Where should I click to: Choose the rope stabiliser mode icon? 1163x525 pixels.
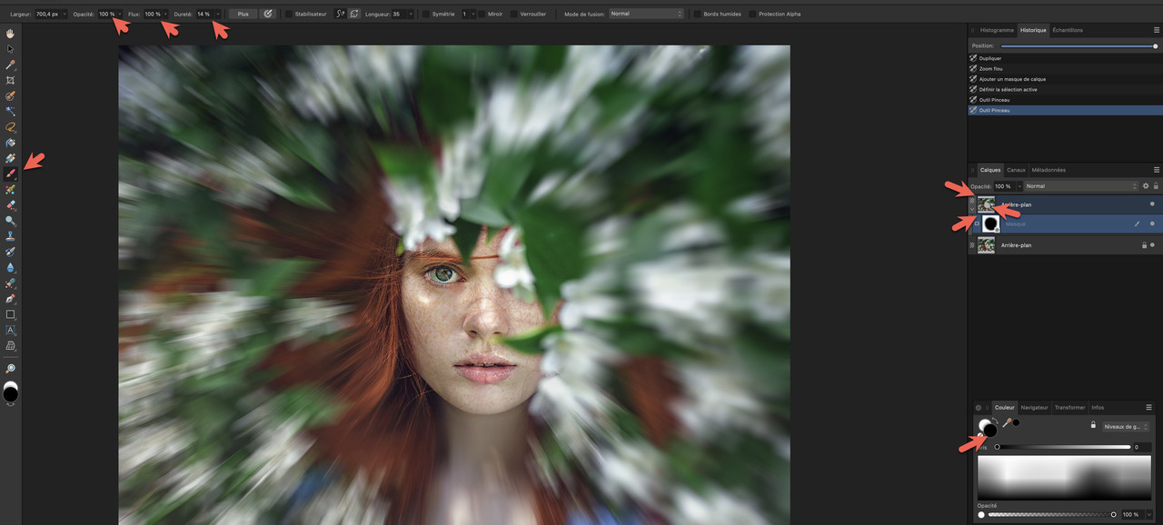[340, 14]
